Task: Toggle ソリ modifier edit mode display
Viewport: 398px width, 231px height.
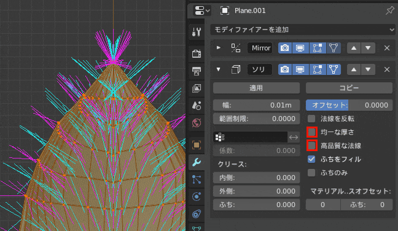Action: 318,69
